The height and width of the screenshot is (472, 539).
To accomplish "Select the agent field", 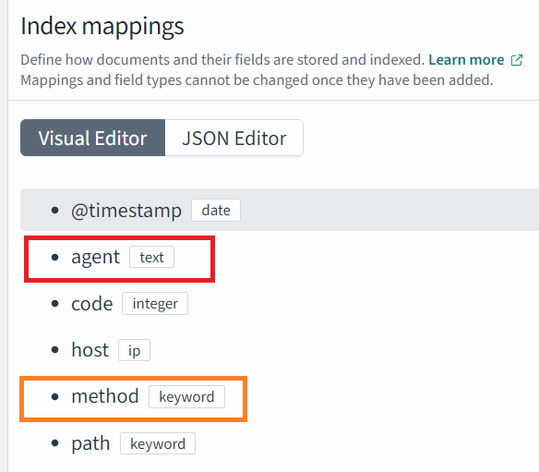I will [96, 257].
